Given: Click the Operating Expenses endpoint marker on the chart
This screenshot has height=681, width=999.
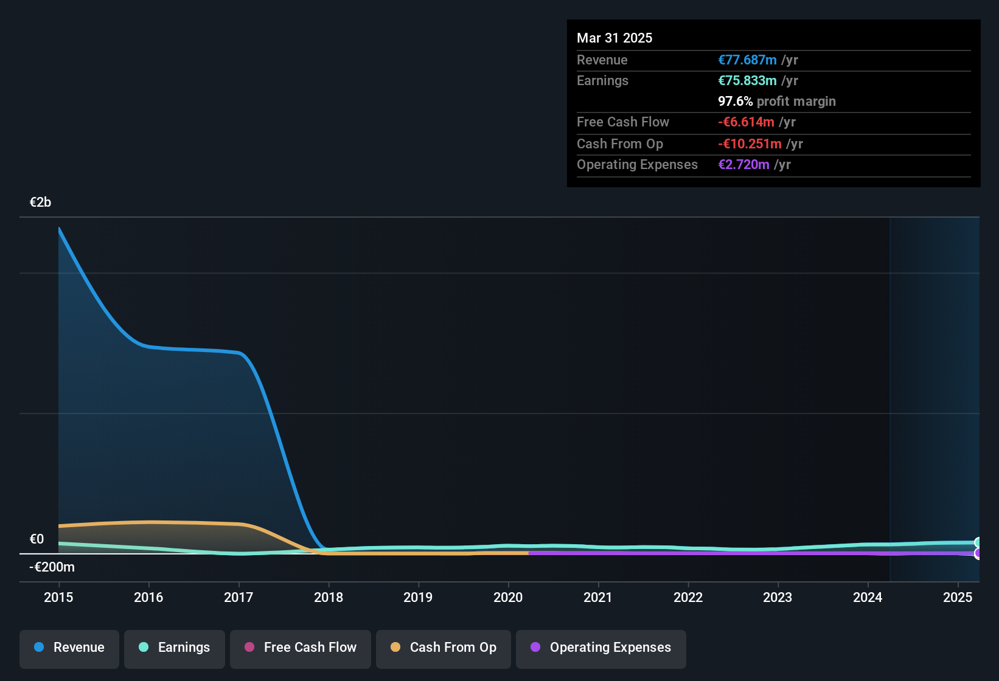Looking at the screenshot, I should (978, 553).
